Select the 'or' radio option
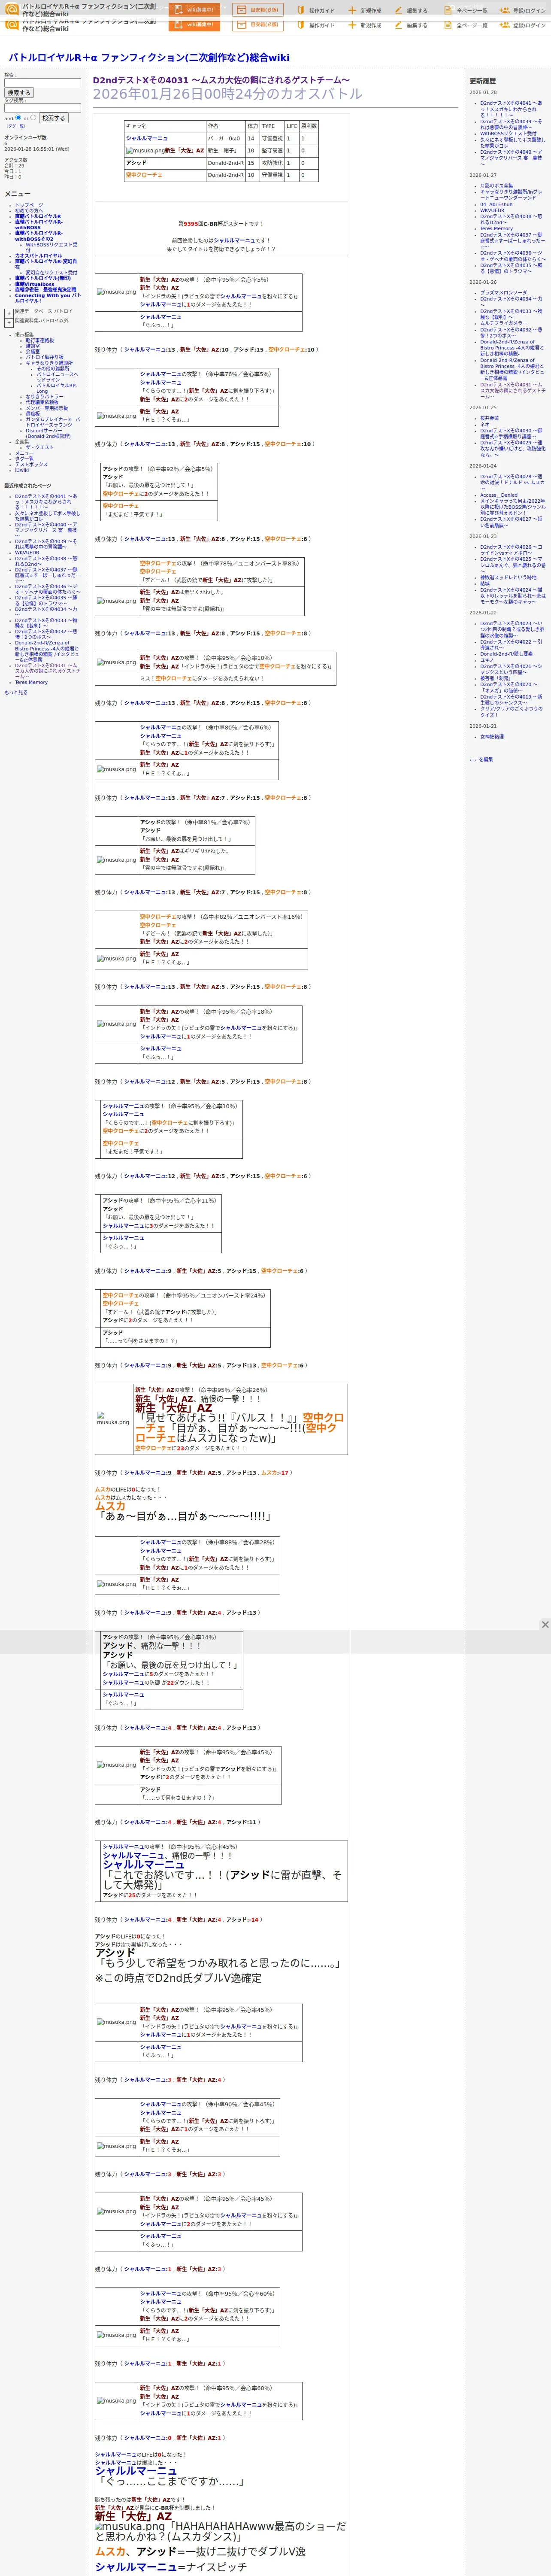The image size is (551, 2576). coord(34,117)
